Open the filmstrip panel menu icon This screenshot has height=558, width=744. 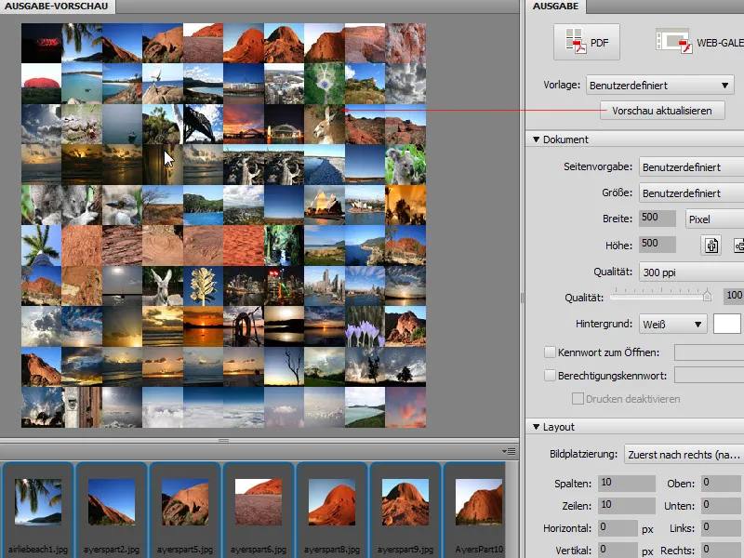tap(509, 451)
